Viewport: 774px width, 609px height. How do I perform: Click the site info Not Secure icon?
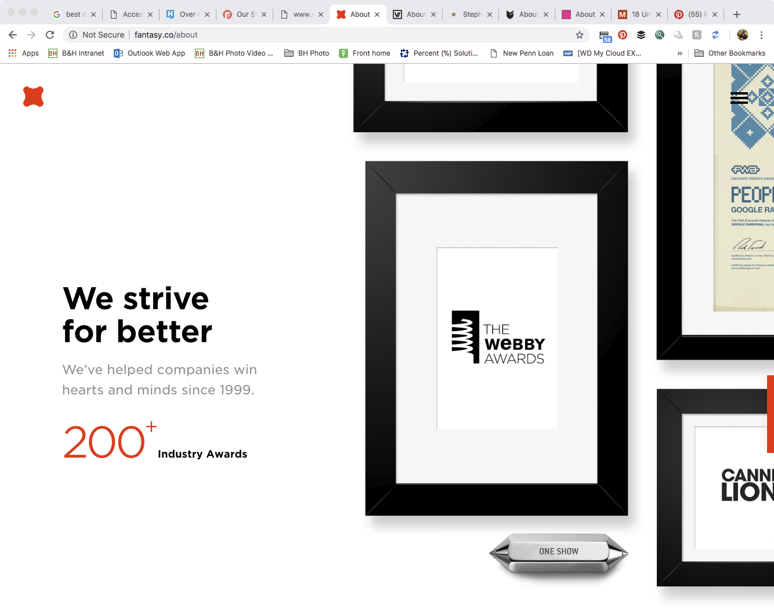click(73, 35)
